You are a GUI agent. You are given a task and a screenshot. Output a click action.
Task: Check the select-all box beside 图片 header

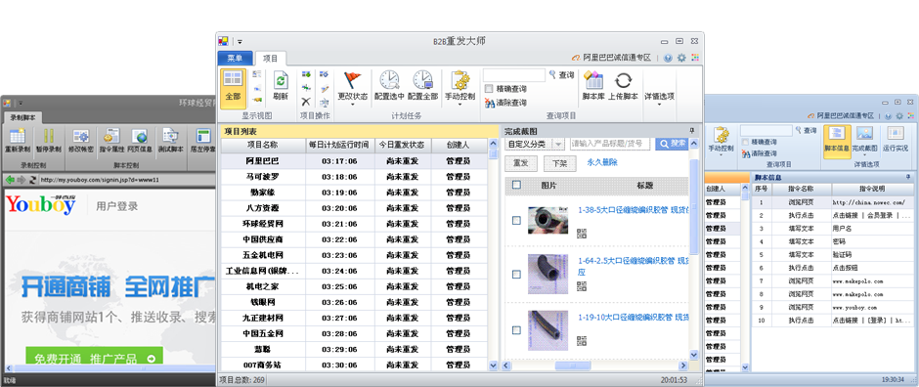pos(516,185)
